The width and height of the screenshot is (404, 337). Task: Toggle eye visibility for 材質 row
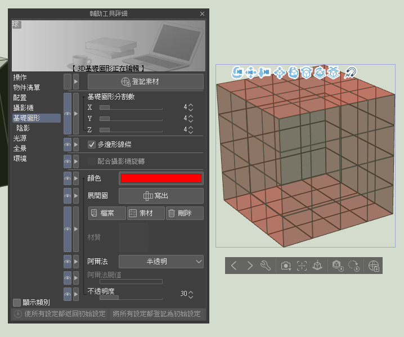(x=68, y=229)
